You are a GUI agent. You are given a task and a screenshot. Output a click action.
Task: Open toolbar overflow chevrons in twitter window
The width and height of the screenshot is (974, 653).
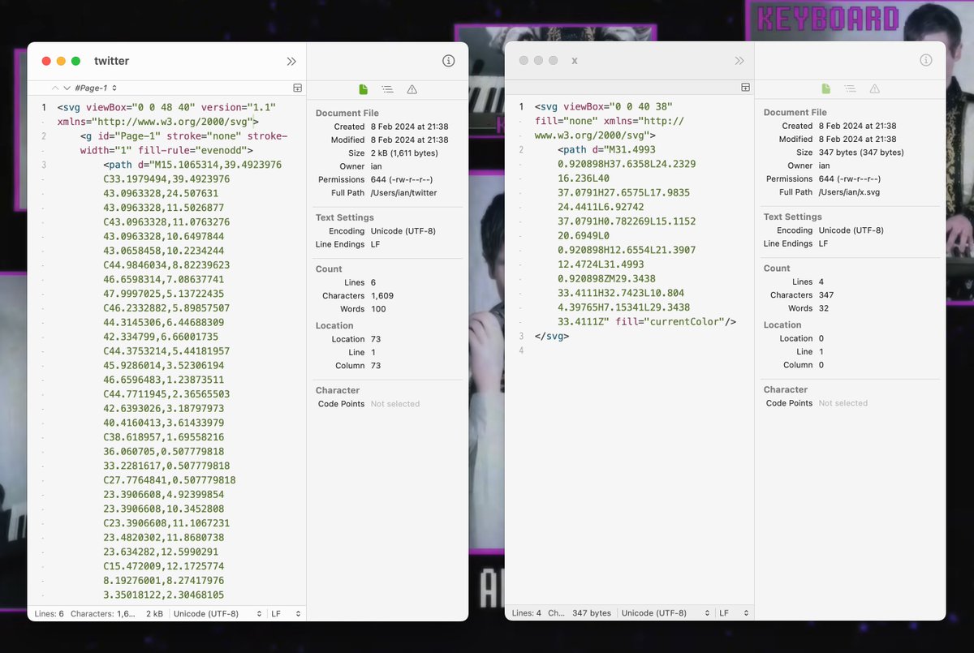click(x=291, y=62)
